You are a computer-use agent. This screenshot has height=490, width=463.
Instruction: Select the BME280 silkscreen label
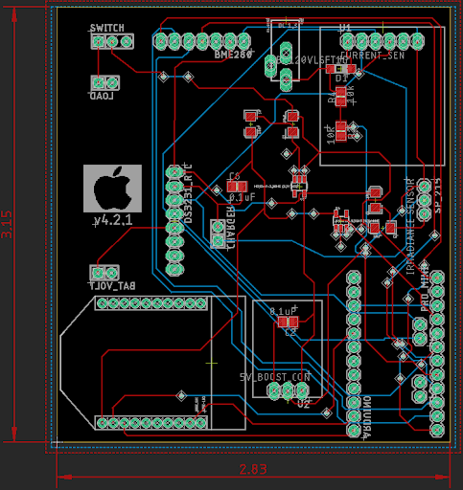coord(233,55)
